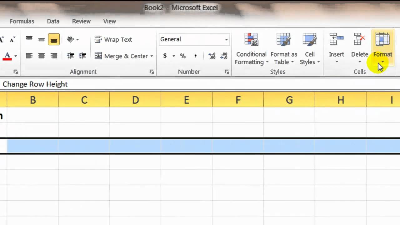Switch to the Review tab
Screen dimensions: 400x225
81,21
